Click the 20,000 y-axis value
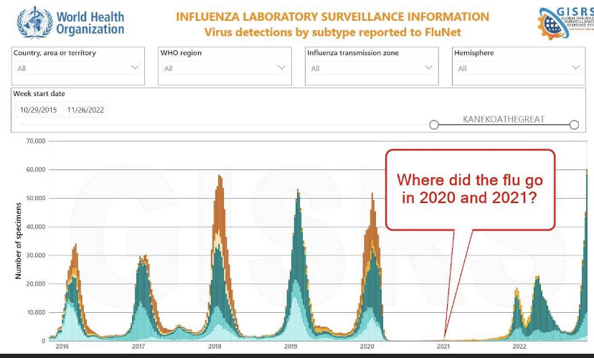Screen dimensions: 594x358 36,284
